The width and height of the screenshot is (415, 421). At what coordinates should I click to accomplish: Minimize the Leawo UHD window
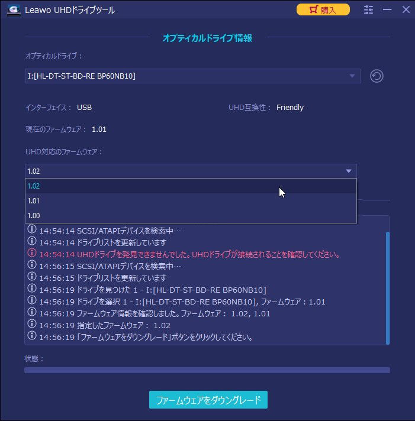[387, 9]
